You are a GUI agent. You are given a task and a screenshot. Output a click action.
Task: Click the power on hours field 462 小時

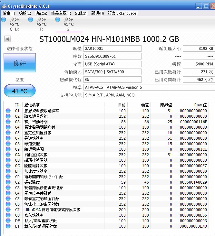(x=199, y=80)
